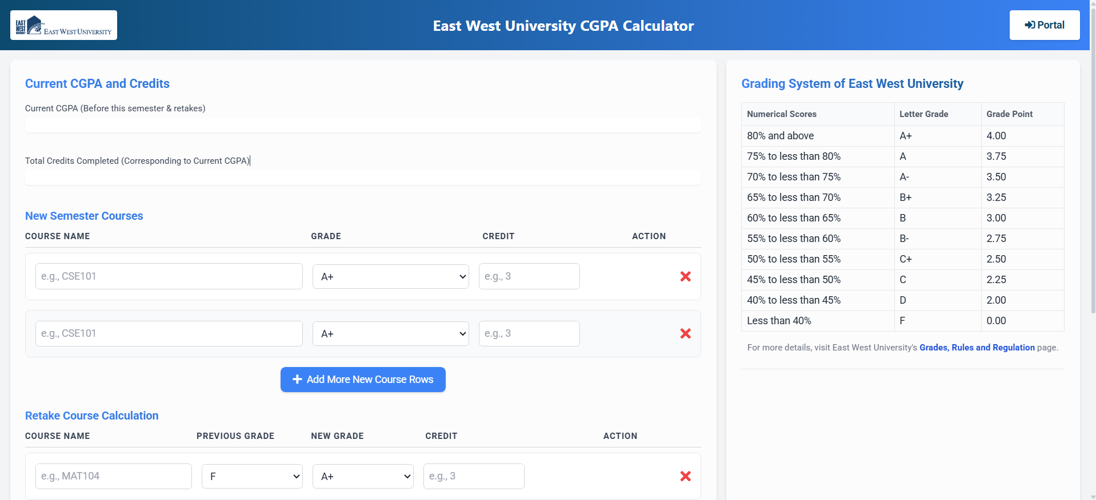Click the page vertical scrollbar
Image resolution: width=1096 pixels, height=500 pixels.
pyautogui.click(x=1093, y=171)
